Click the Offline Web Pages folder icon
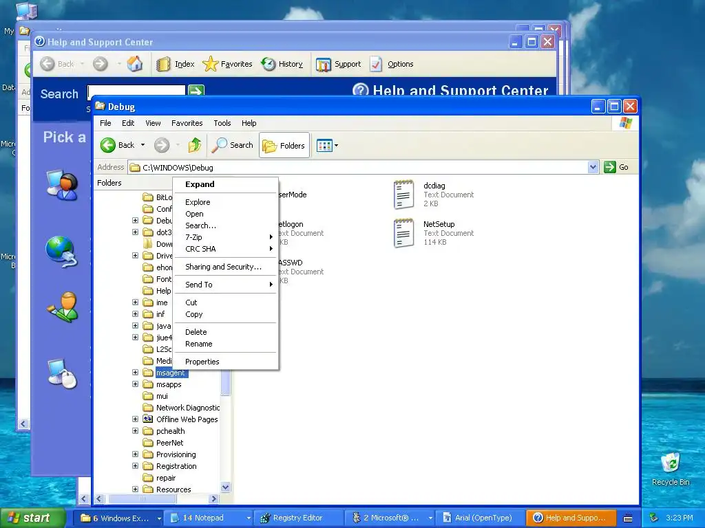 click(x=148, y=419)
